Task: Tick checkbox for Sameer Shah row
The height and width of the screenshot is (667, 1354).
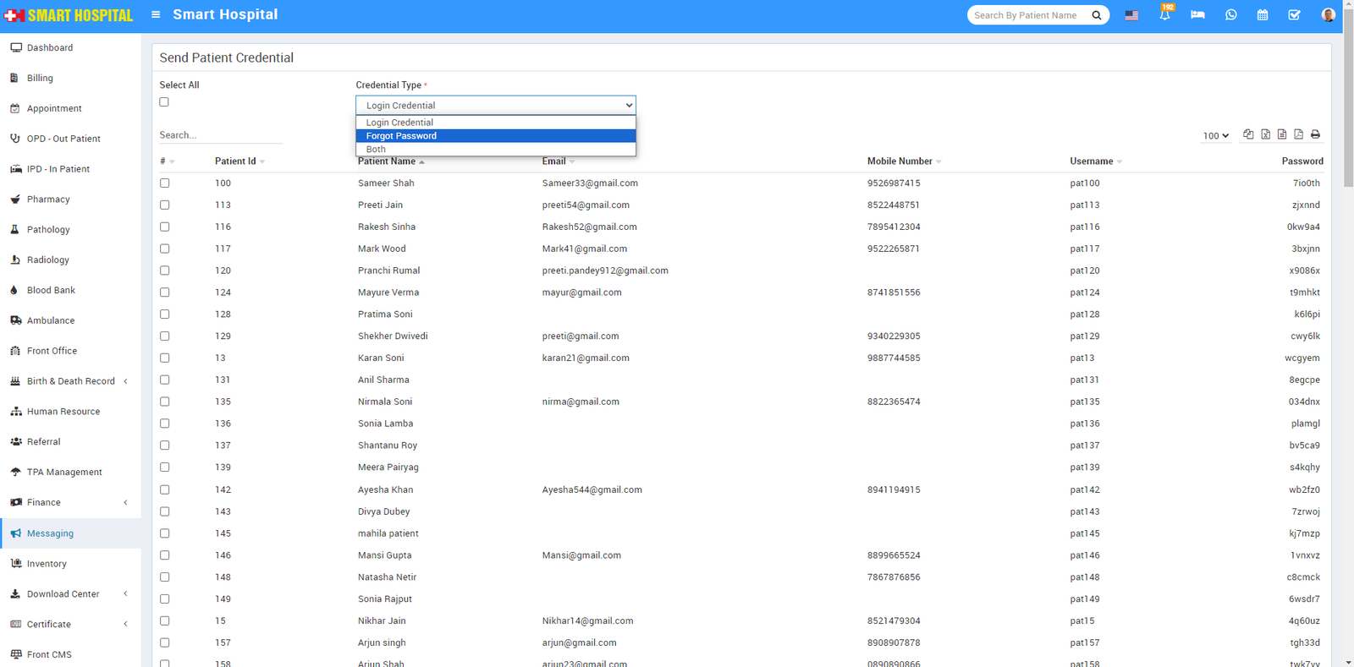Action: click(165, 183)
